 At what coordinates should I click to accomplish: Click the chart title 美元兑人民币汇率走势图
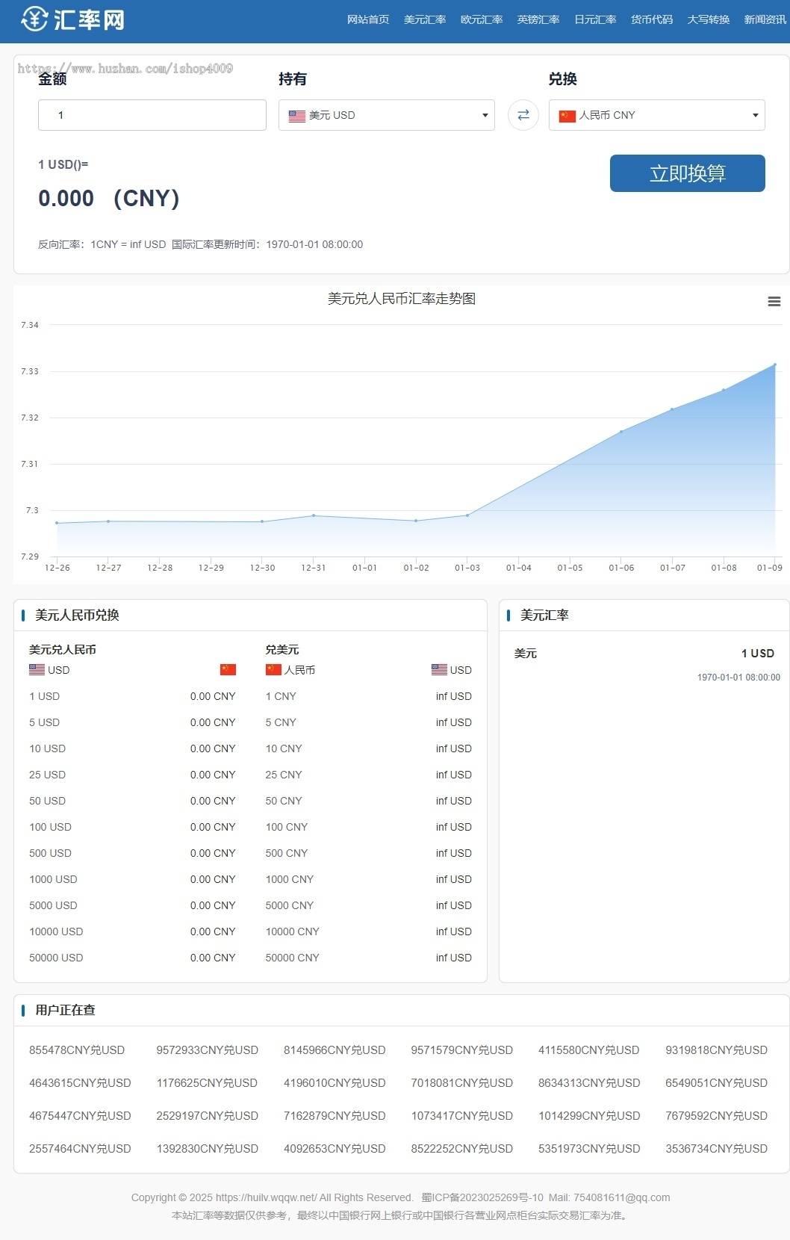402,299
